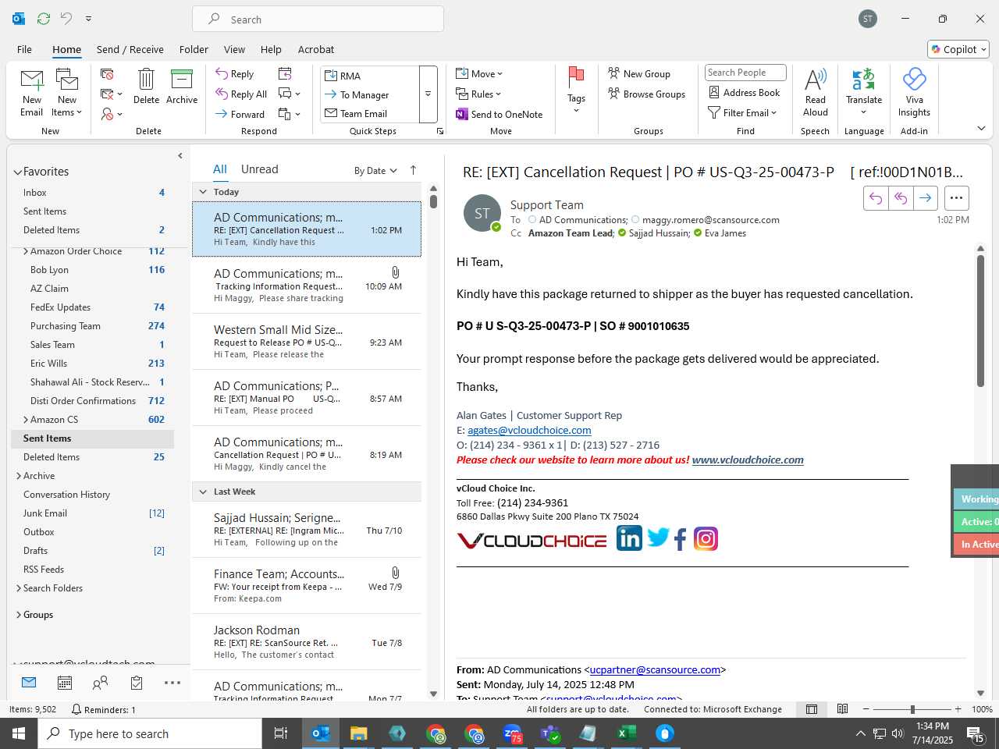Switch to People view in navigation bar
The height and width of the screenshot is (749, 999).
pos(100,683)
